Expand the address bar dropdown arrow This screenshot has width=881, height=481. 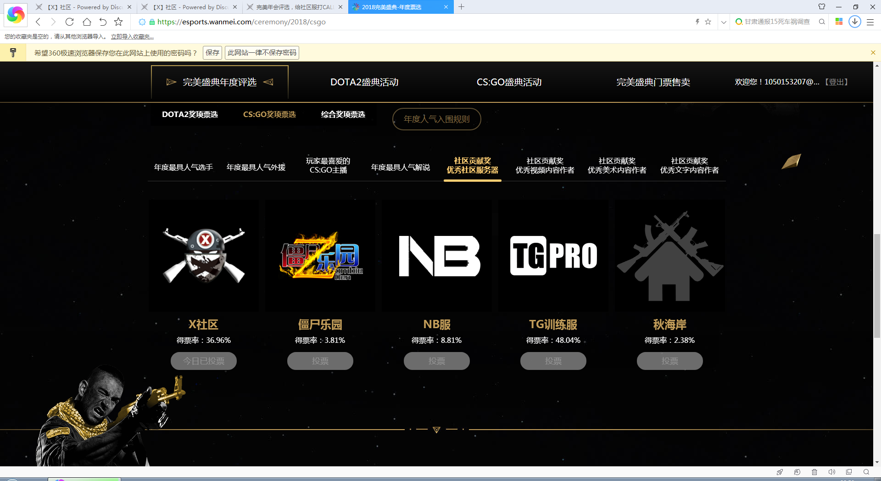724,22
